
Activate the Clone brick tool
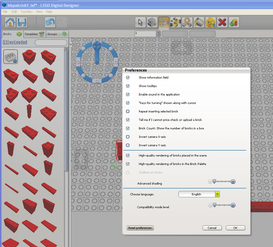[x=152, y=22]
